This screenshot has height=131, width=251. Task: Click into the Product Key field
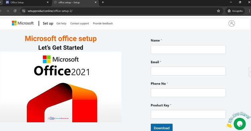pos(188,114)
